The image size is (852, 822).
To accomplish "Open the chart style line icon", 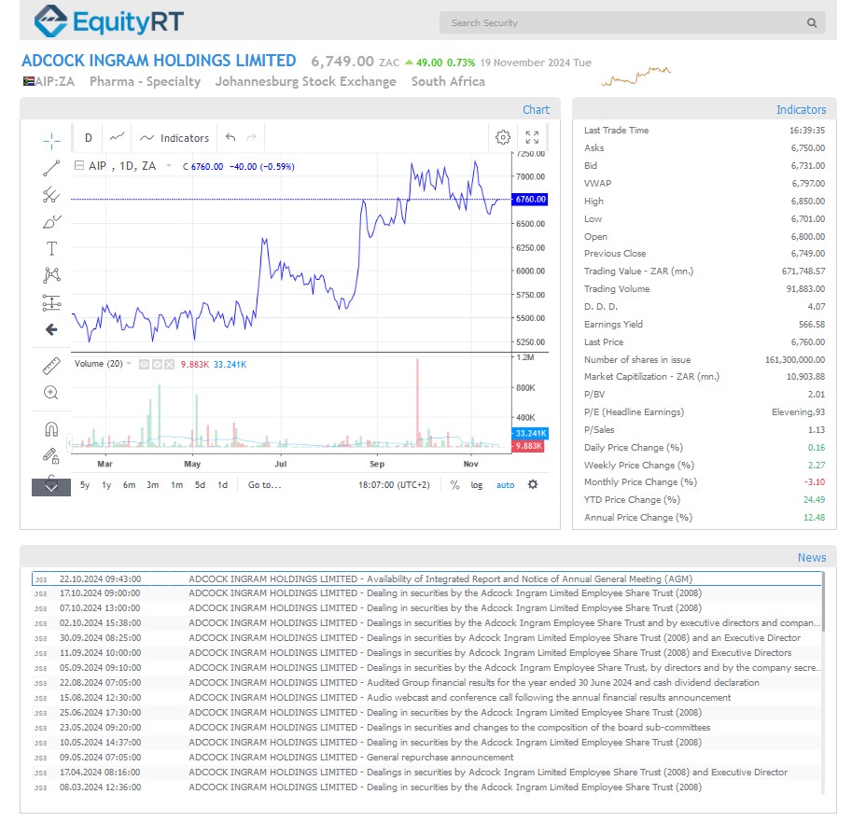I will [x=117, y=137].
